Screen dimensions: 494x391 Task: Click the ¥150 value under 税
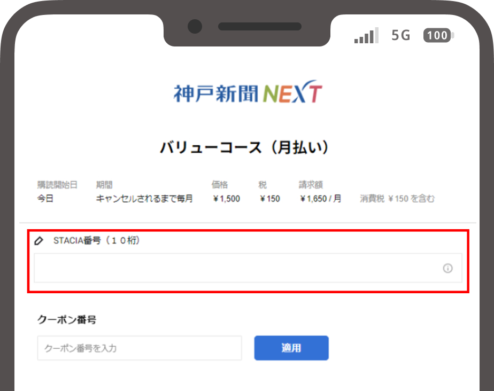click(269, 199)
